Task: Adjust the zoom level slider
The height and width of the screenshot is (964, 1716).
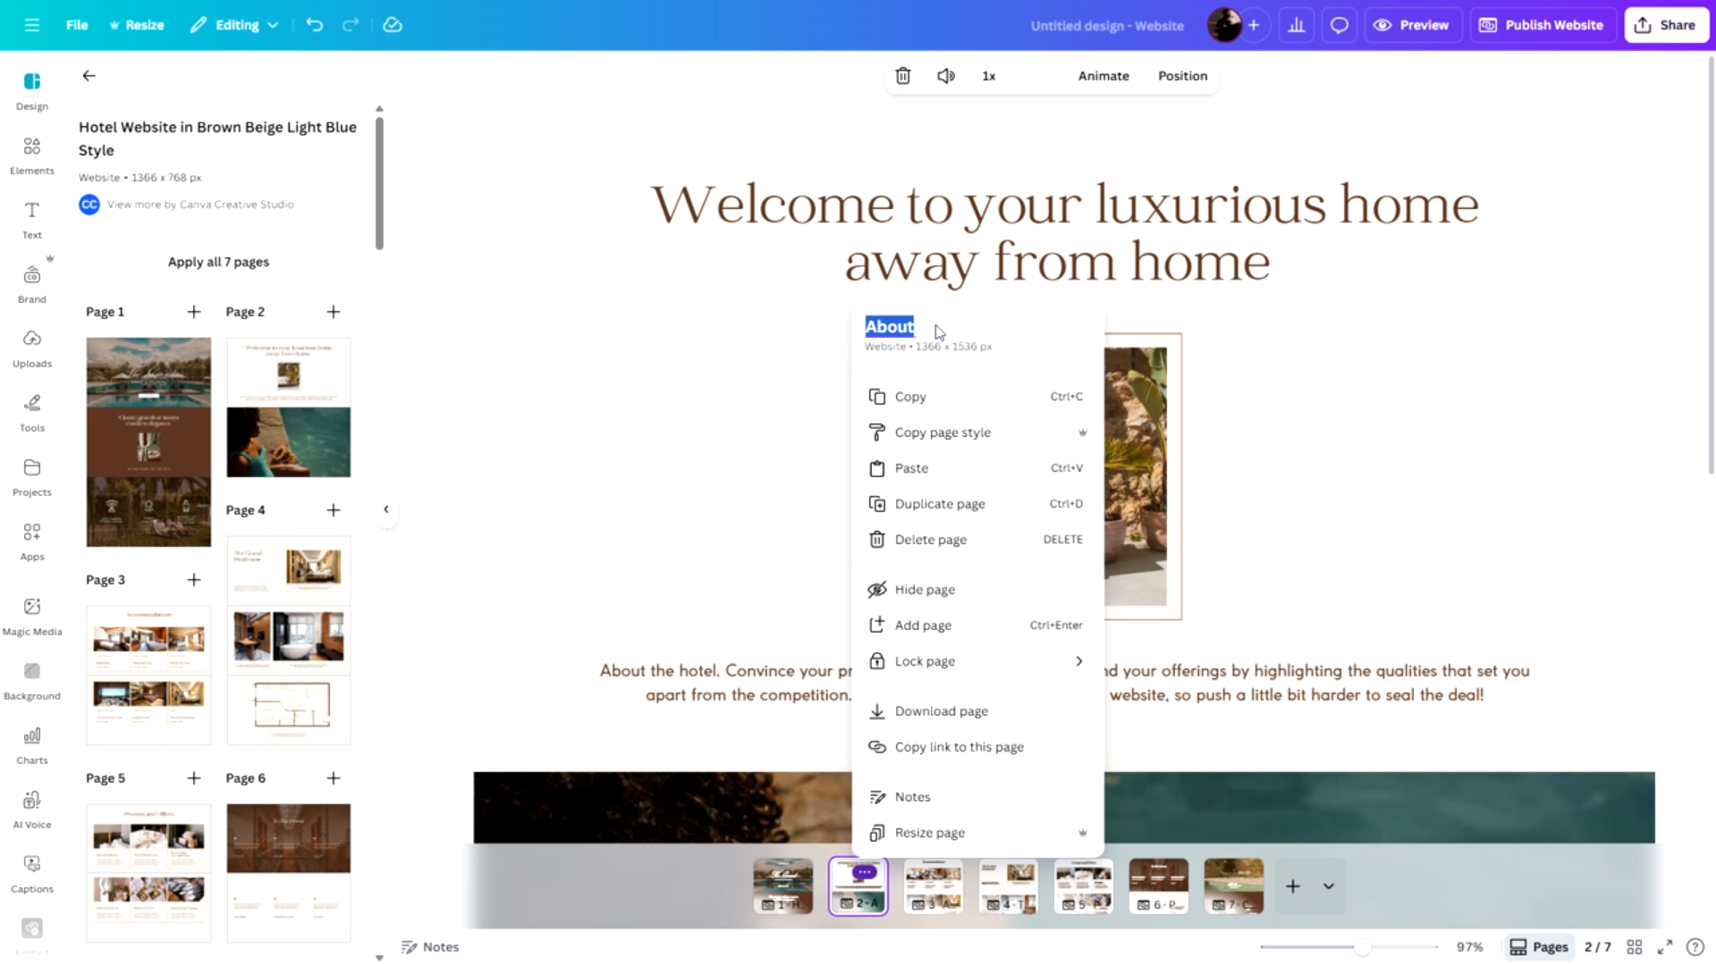Action: tap(1362, 947)
